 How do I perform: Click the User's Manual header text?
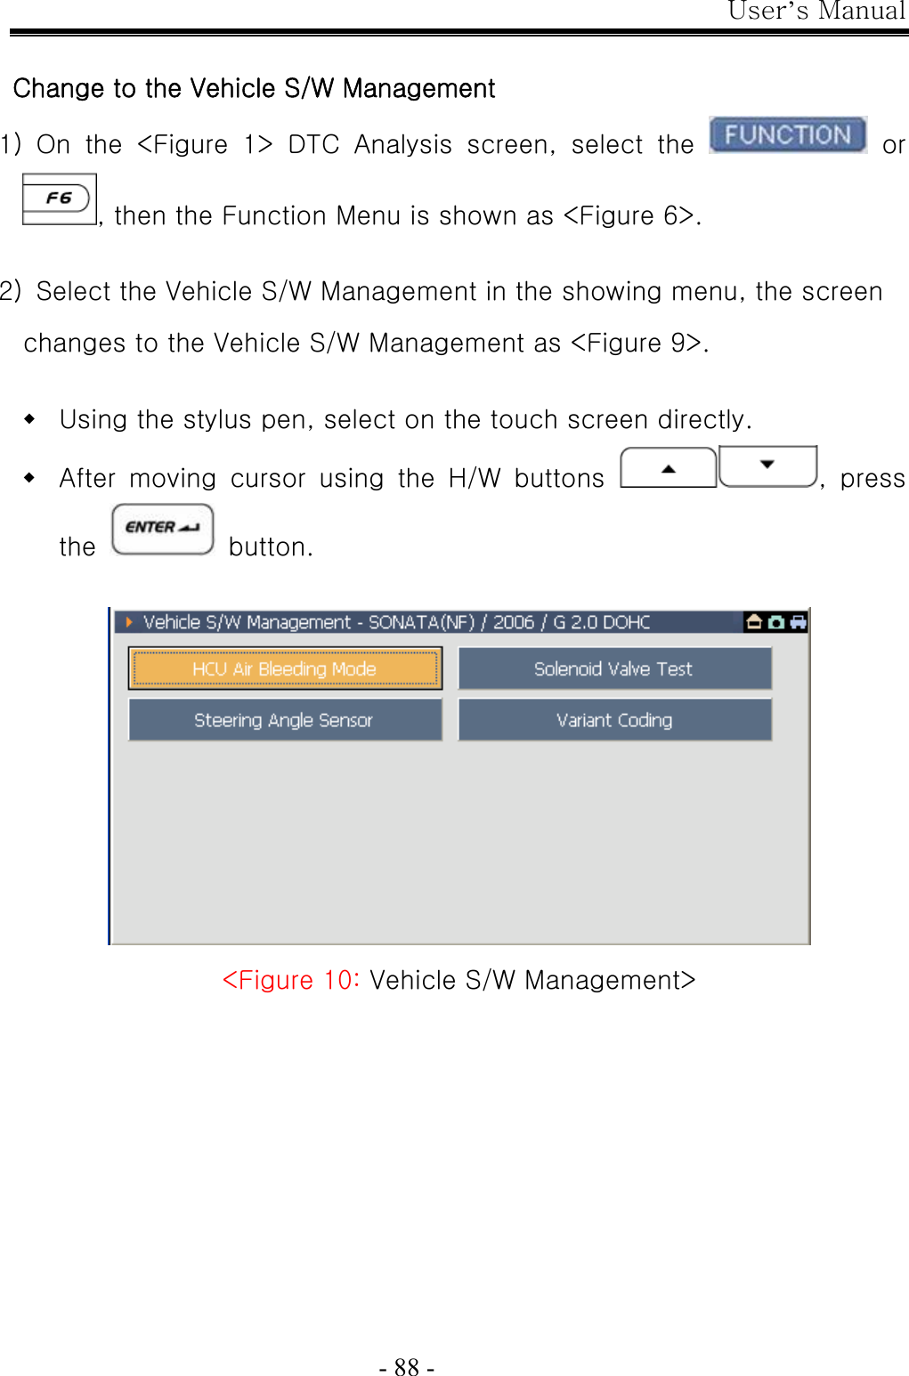[816, 11]
